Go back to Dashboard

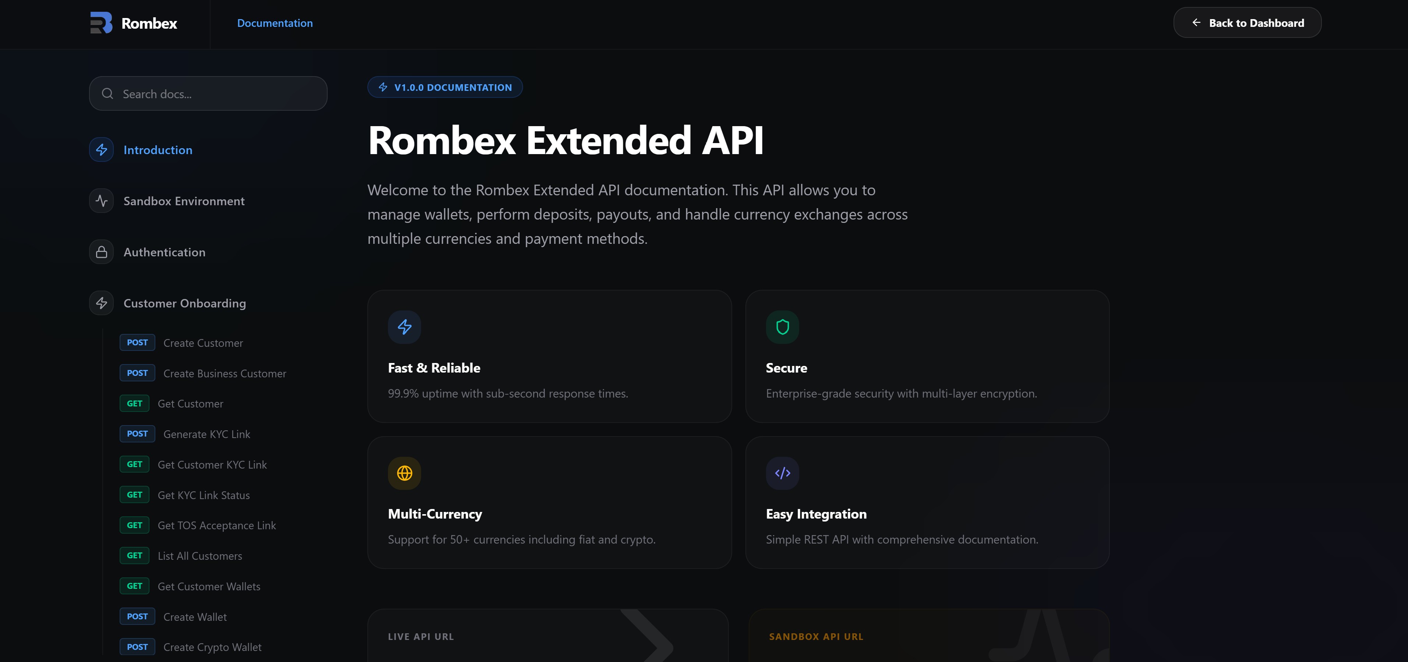coord(1247,22)
